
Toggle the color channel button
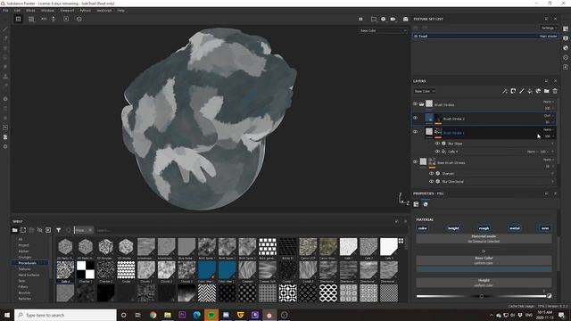[422, 228]
